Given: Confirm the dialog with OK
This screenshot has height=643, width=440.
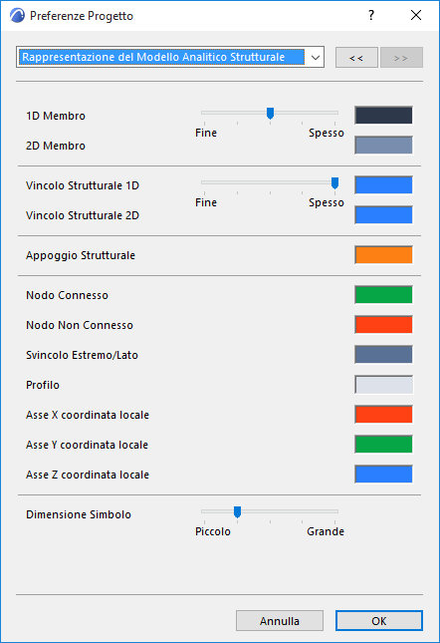Looking at the screenshot, I should pos(379,621).
